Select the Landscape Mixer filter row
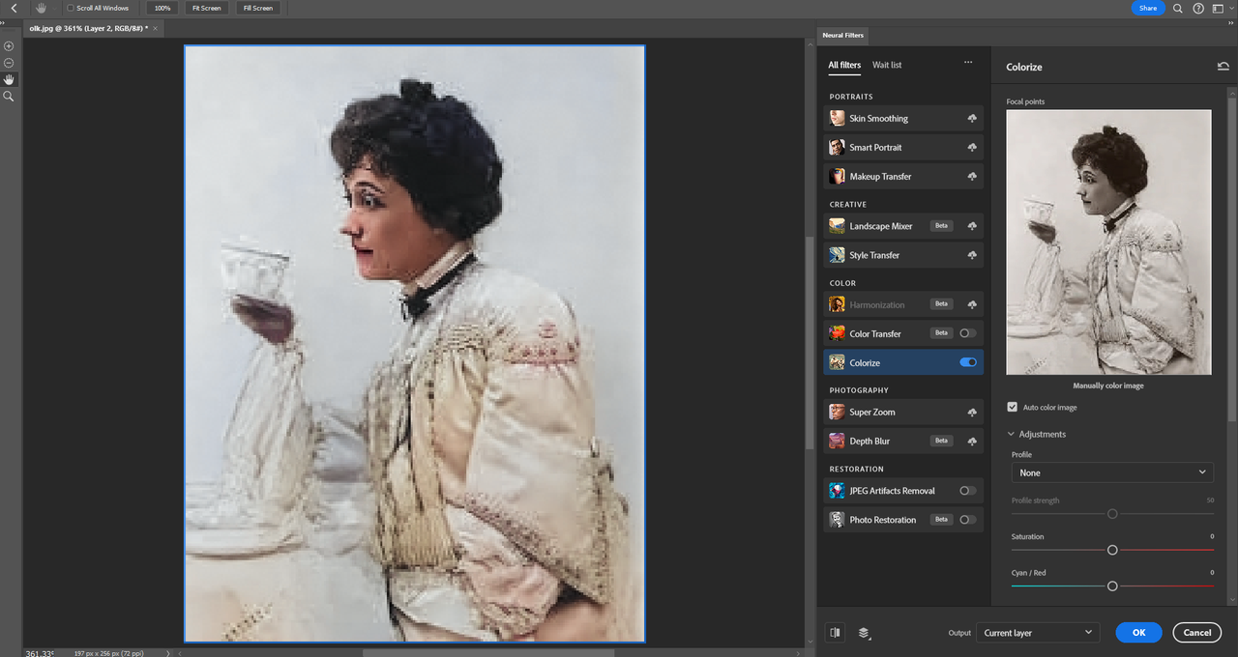Image resolution: width=1238 pixels, height=657 pixels. coord(903,226)
